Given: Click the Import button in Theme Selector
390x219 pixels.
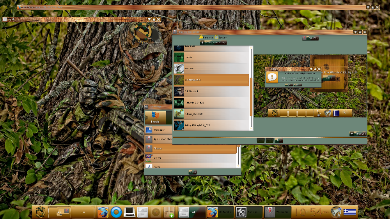Looking at the screenshot, I should [310, 38].
